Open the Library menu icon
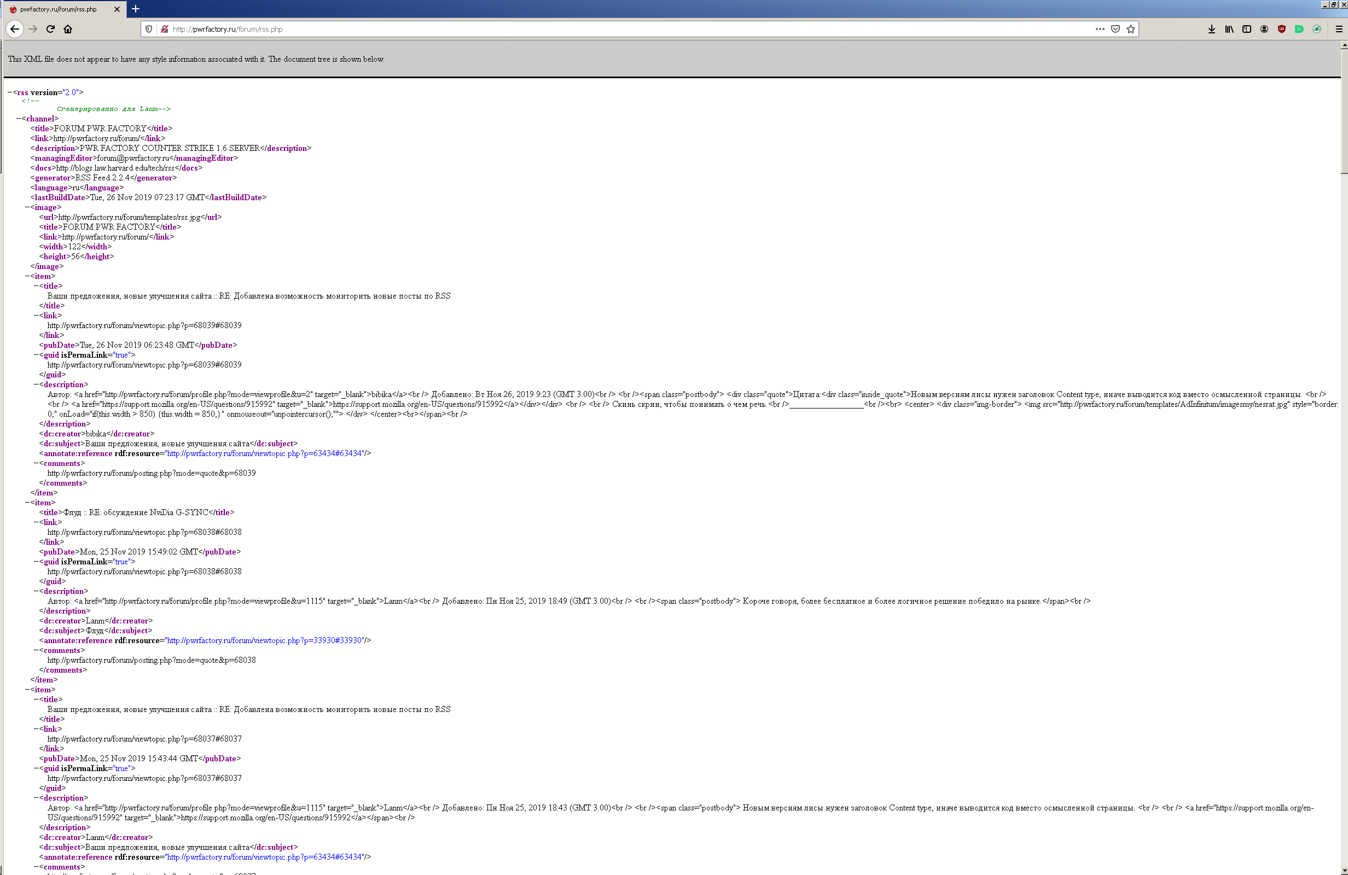 click(x=1229, y=29)
